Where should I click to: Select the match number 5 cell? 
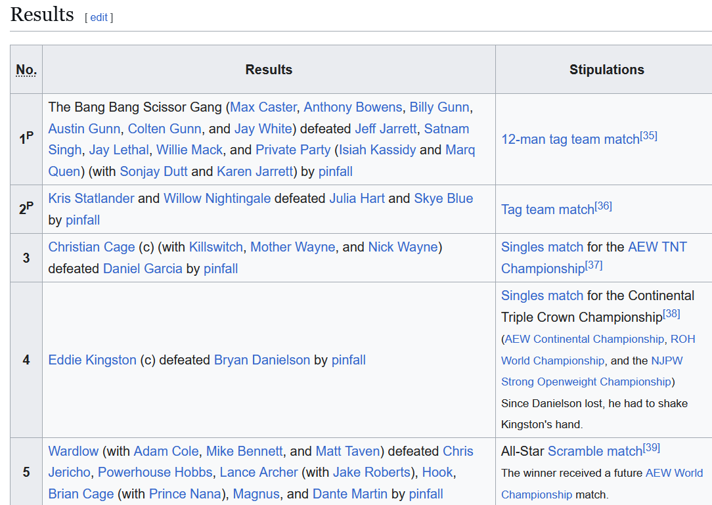(26, 472)
